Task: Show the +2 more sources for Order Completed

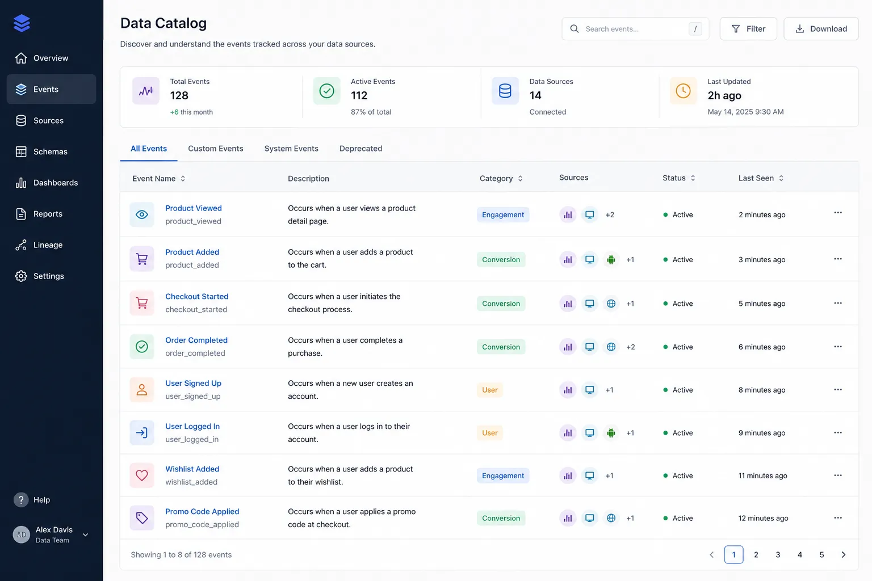Action: tap(631, 347)
